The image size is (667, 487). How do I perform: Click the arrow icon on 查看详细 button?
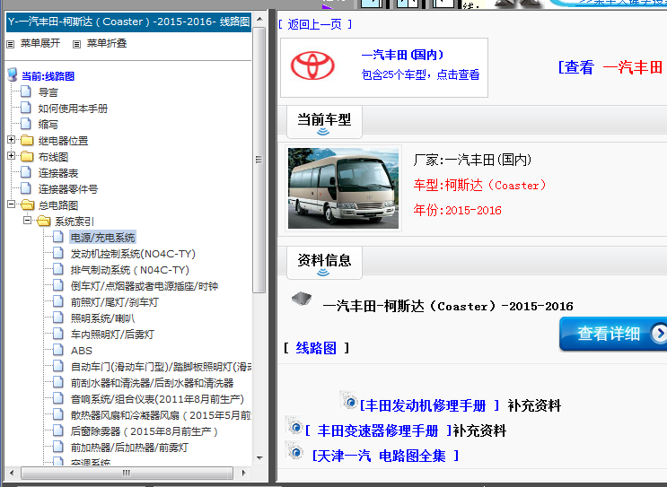coord(659,334)
